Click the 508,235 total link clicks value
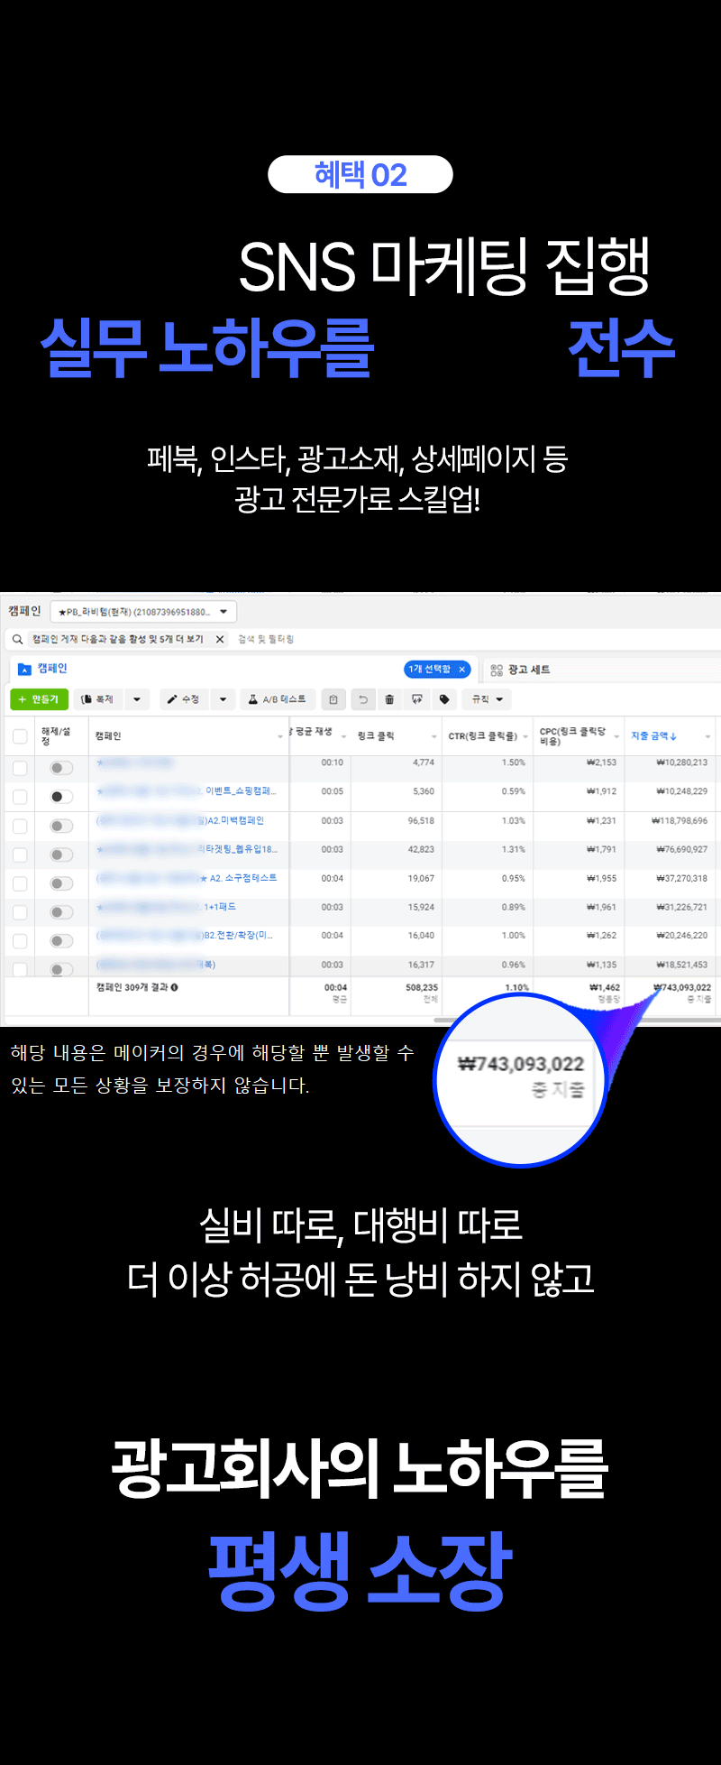721x1765 pixels. tap(422, 987)
